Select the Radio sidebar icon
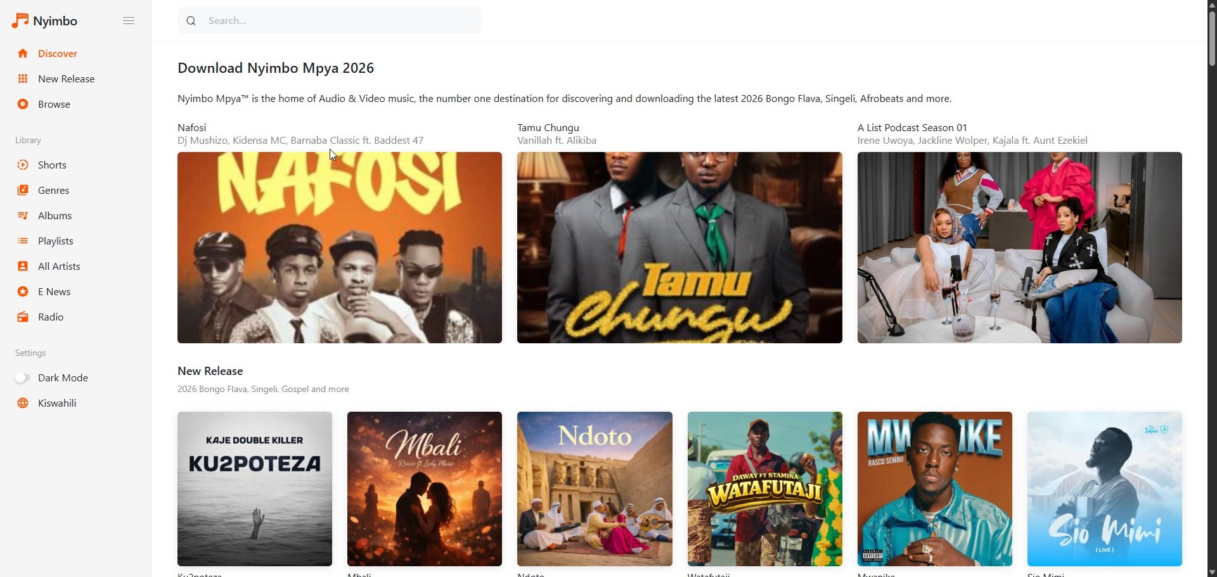This screenshot has height=577, width=1217. [23, 317]
